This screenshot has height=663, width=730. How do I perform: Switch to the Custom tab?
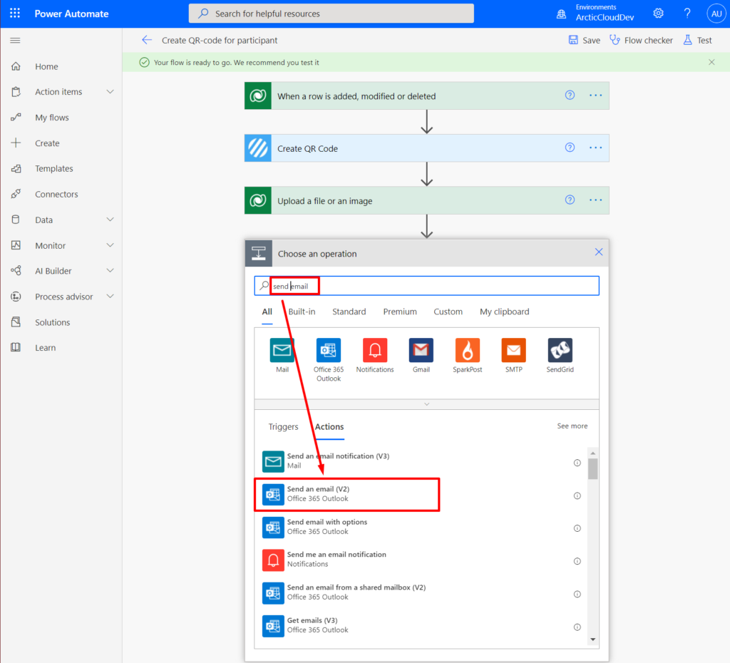click(448, 312)
